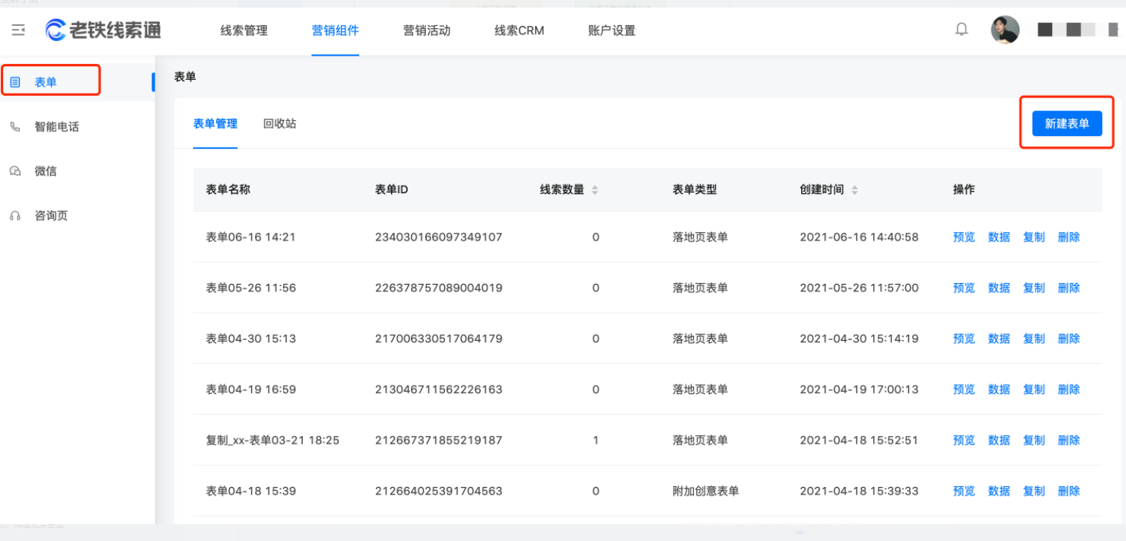The height and width of the screenshot is (541, 1126).
Task: Toggle sorting on the 创建时间 column
Action: (854, 189)
